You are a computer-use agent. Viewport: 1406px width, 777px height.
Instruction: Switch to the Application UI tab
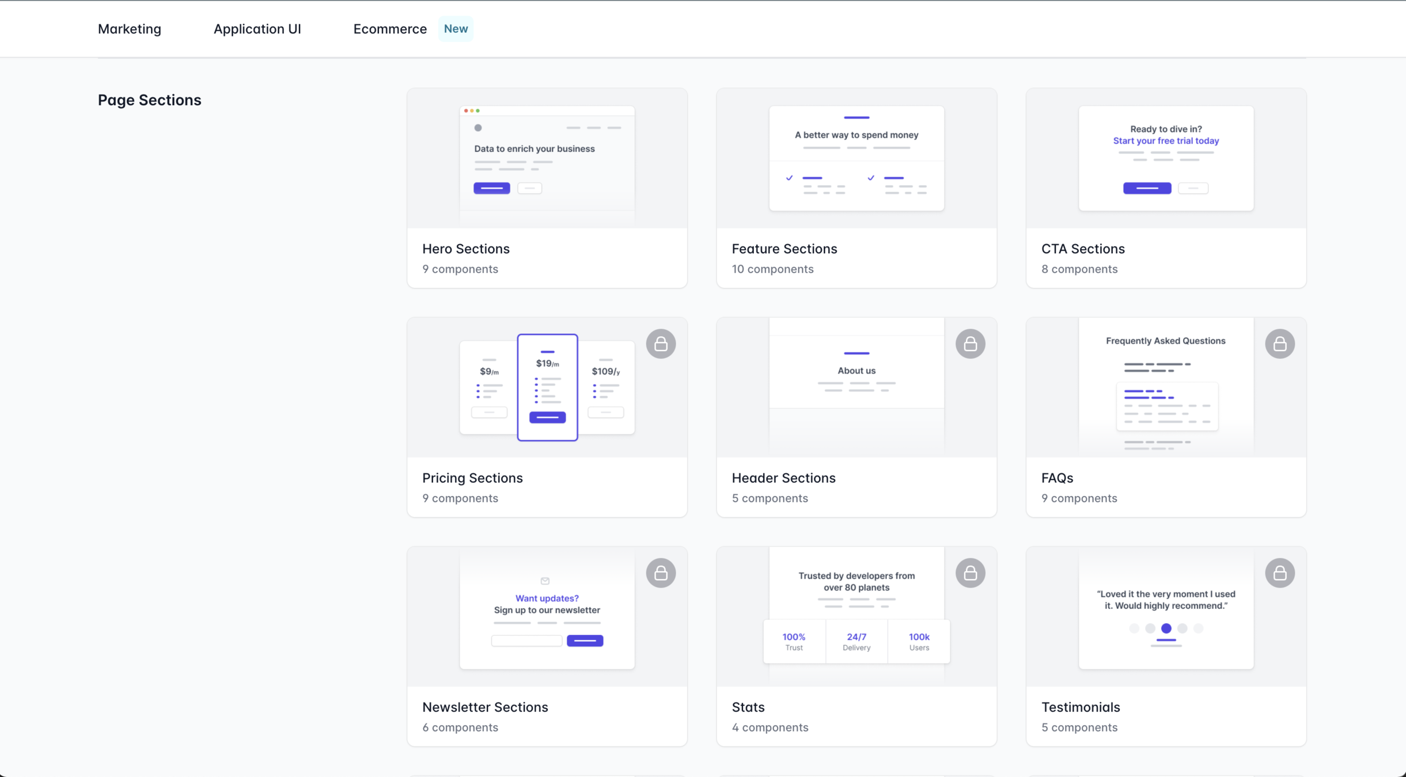(257, 29)
